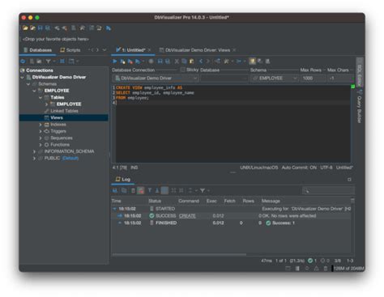
Task: Click the Log search field
Action: [328, 191]
